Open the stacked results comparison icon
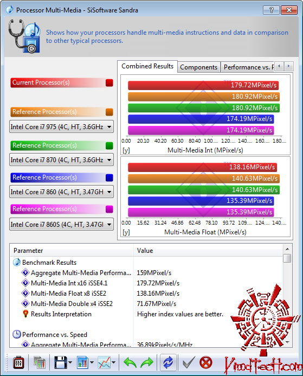This screenshot has width=303, height=376. [39, 362]
